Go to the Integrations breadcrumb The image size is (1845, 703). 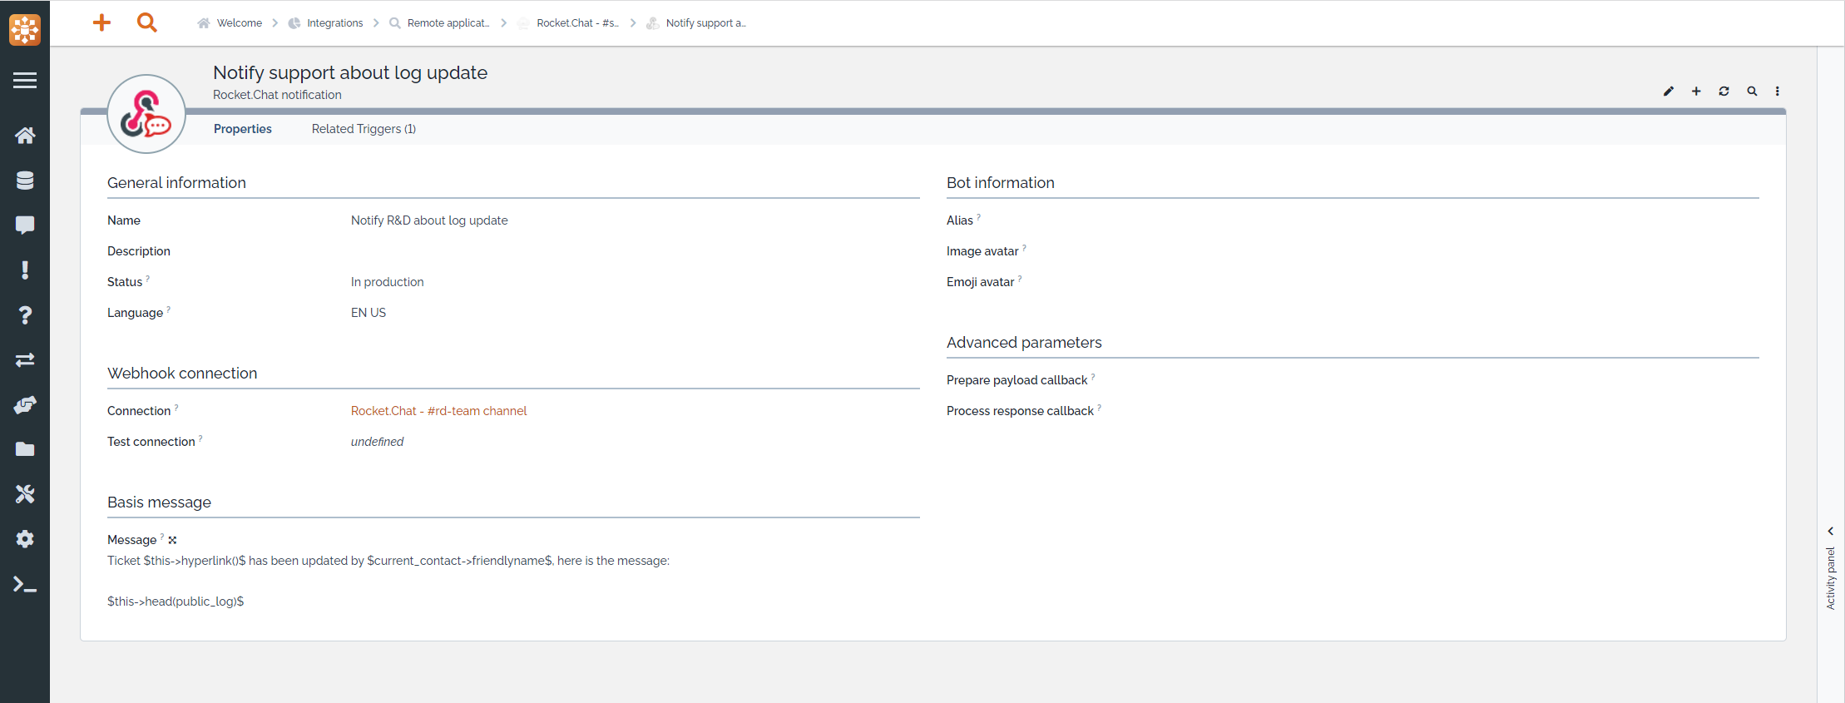click(x=334, y=23)
